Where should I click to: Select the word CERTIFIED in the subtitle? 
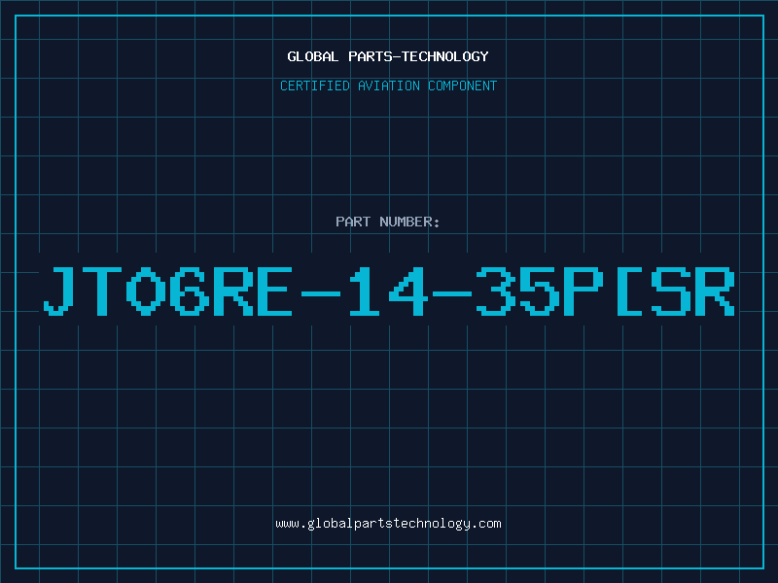point(315,86)
